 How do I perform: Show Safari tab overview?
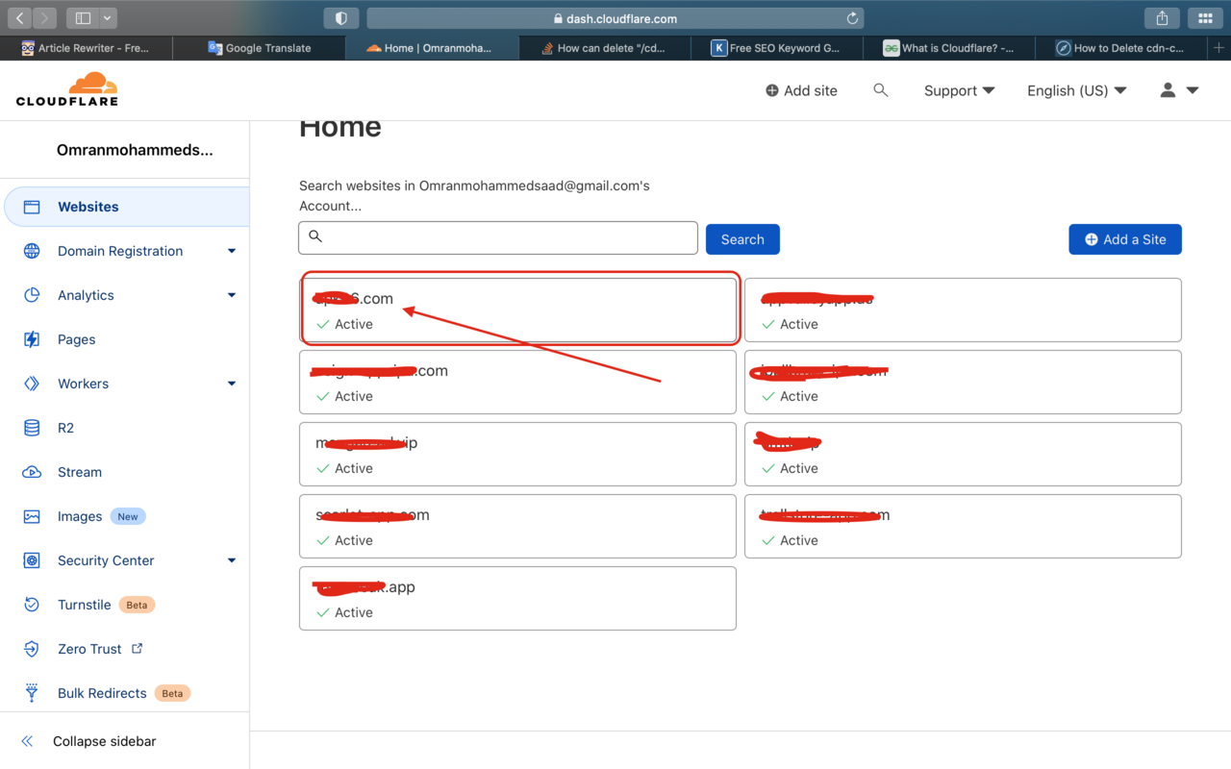coord(1205,17)
